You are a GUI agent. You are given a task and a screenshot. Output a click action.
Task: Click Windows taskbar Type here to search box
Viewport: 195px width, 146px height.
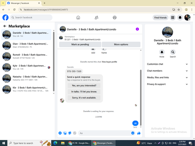click(29, 143)
